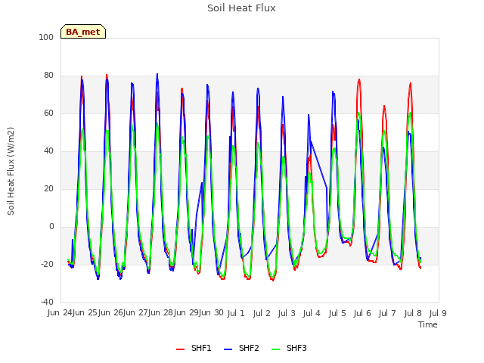Screen dimensions: 484x363
Task: Click the Soil Heat Flux chart title
Action: click(241, 8)
